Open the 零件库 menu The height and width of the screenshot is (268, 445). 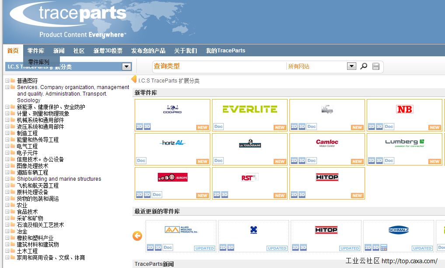click(x=35, y=51)
